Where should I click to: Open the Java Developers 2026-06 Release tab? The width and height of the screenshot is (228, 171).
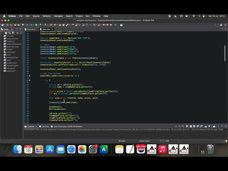click(x=67, y=126)
